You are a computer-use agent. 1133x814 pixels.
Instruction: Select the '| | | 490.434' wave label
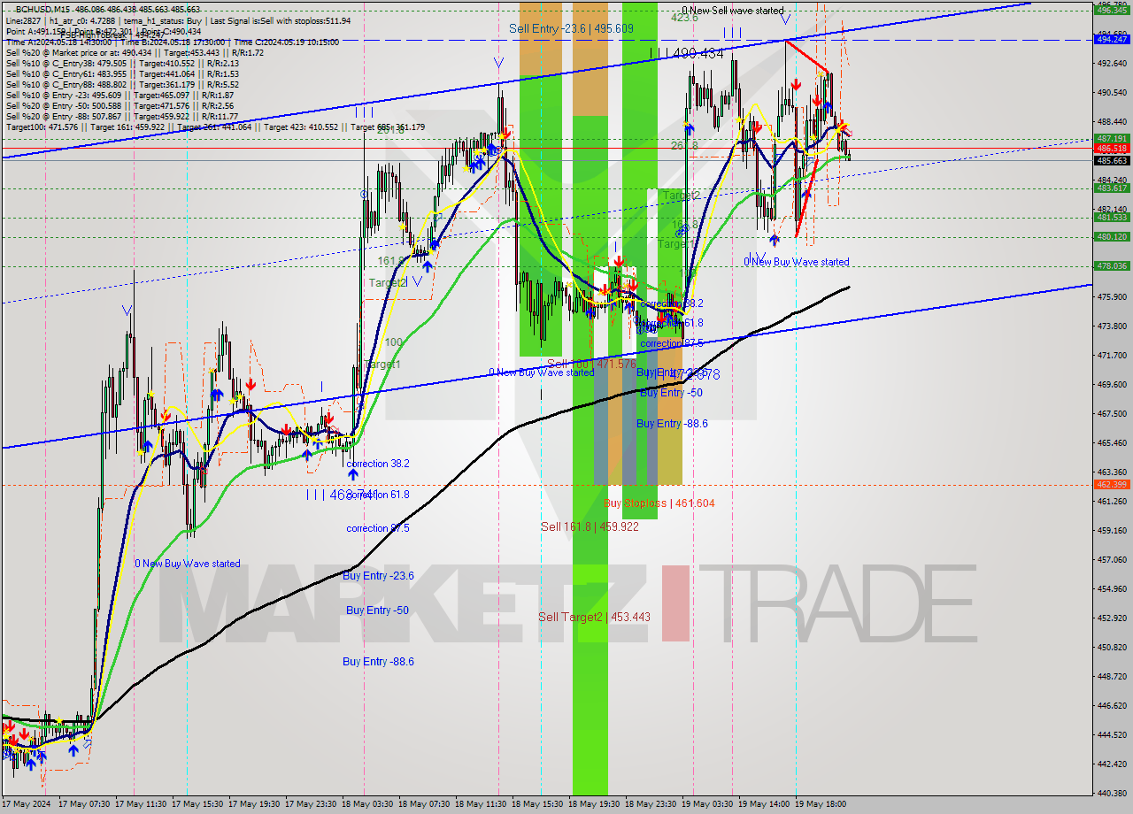(x=686, y=54)
